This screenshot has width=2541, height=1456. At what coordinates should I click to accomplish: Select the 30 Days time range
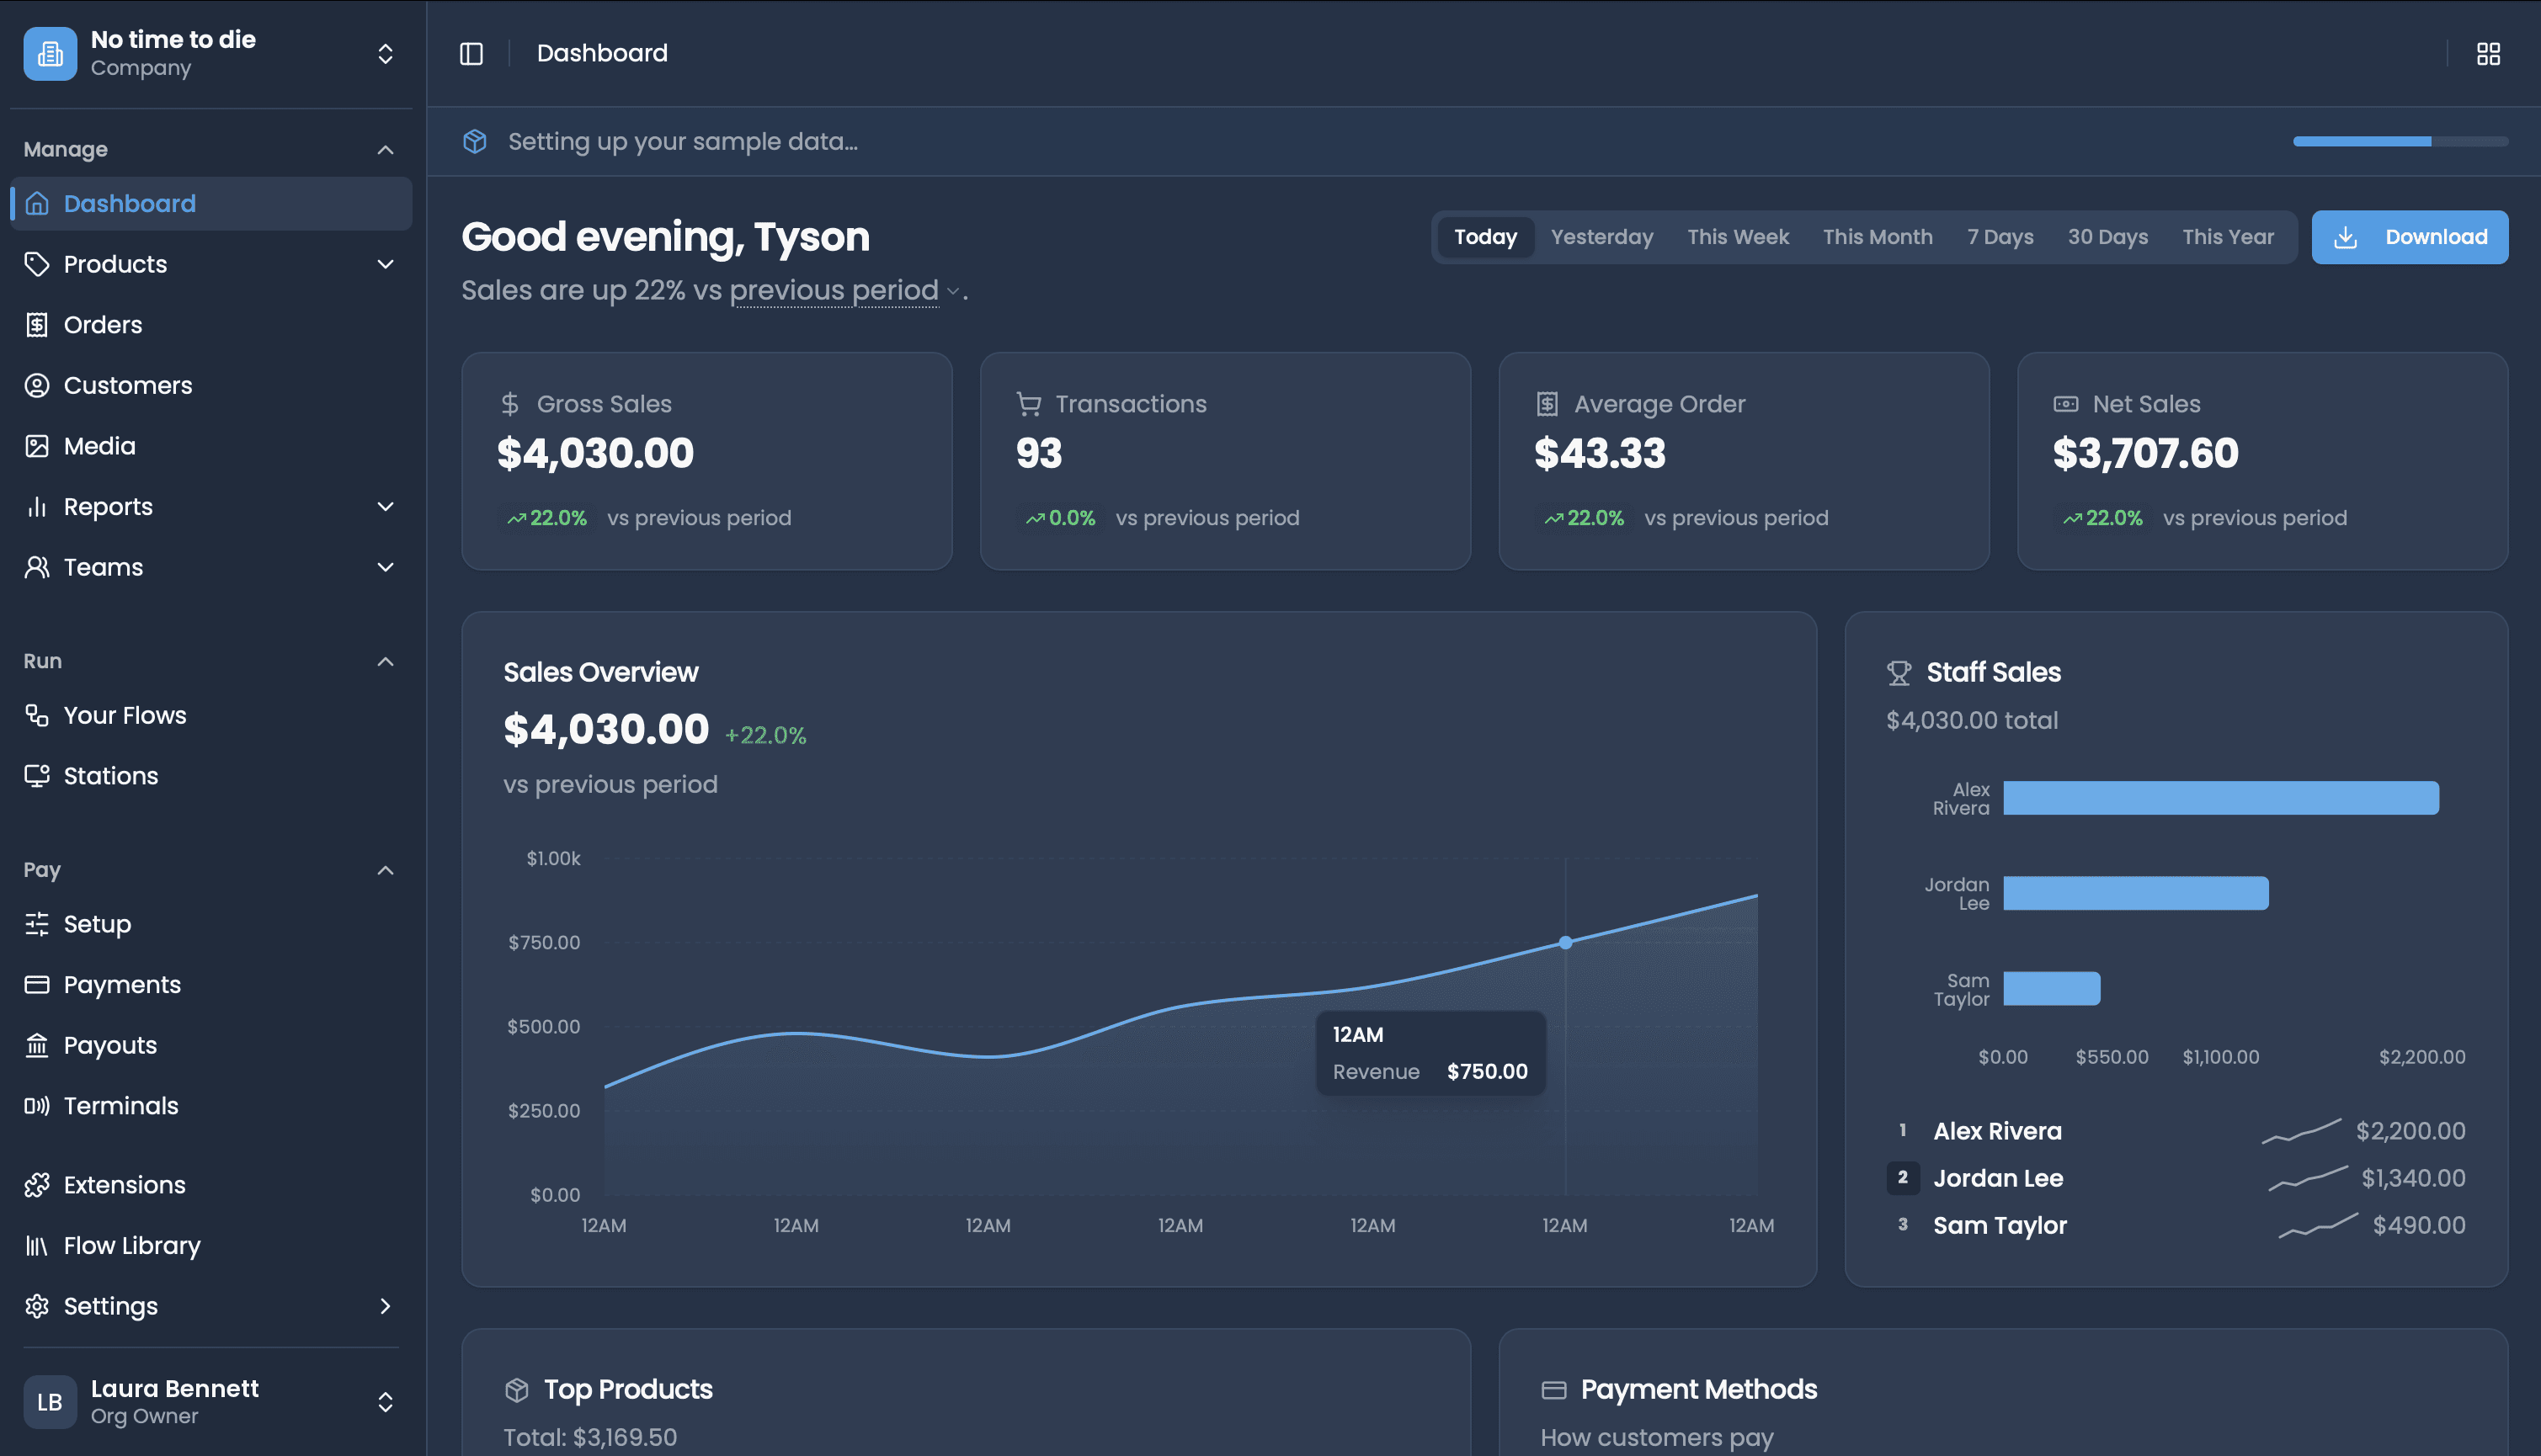click(x=2108, y=237)
